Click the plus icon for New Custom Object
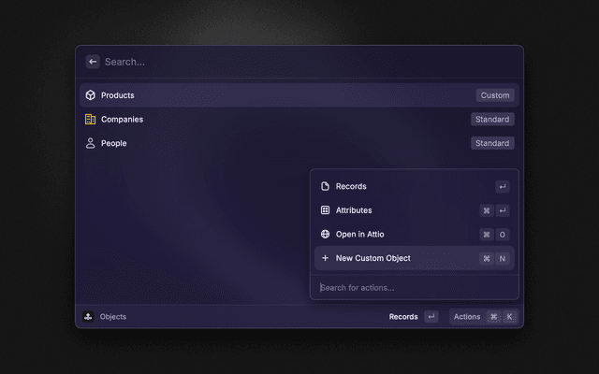 click(x=325, y=258)
